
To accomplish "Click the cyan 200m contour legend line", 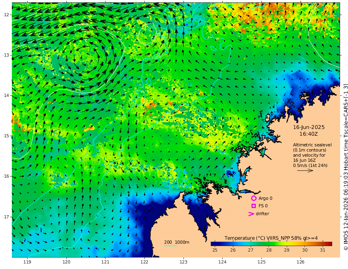I will 170,246.
